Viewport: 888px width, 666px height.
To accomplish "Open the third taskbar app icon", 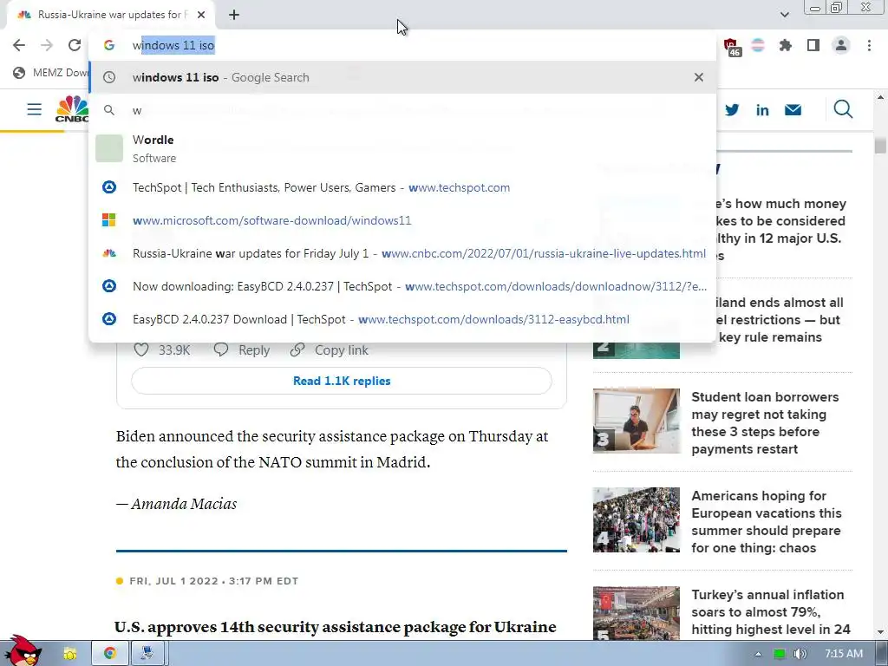I will click(148, 654).
